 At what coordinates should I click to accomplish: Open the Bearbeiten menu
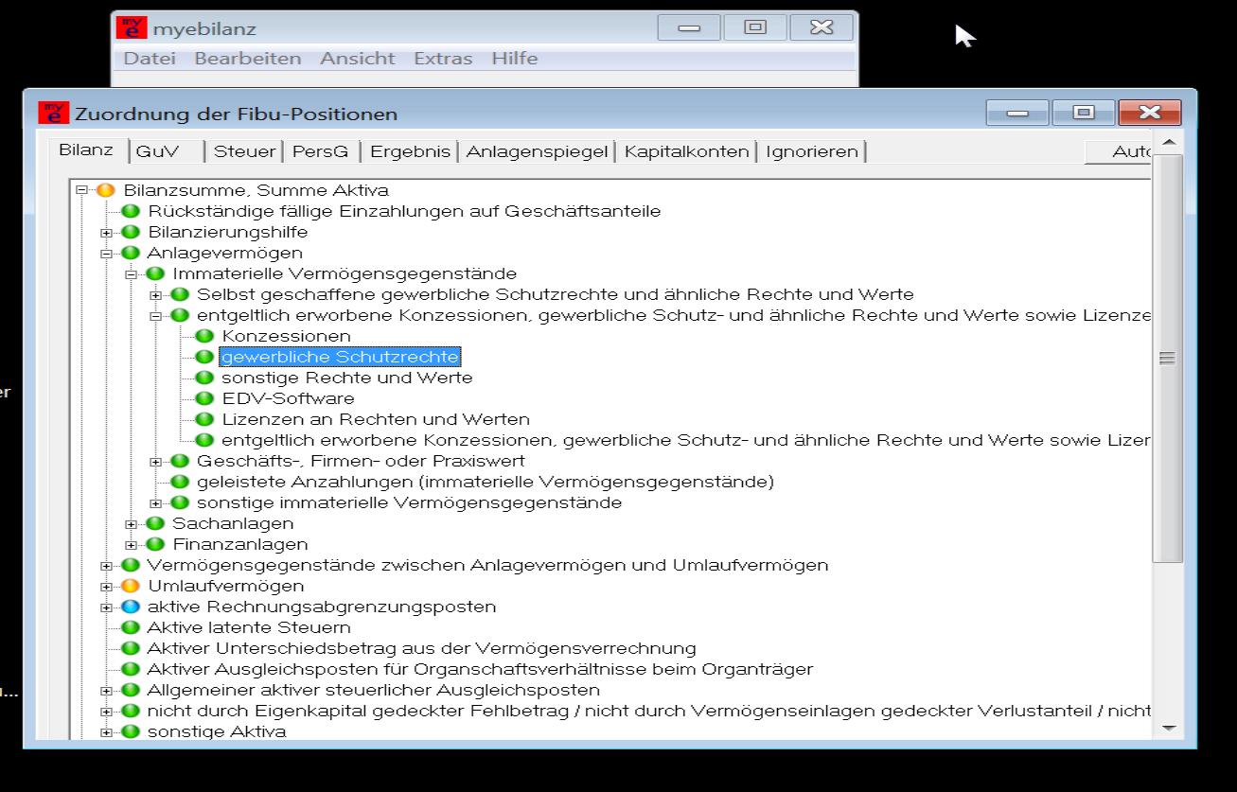coord(248,59)
